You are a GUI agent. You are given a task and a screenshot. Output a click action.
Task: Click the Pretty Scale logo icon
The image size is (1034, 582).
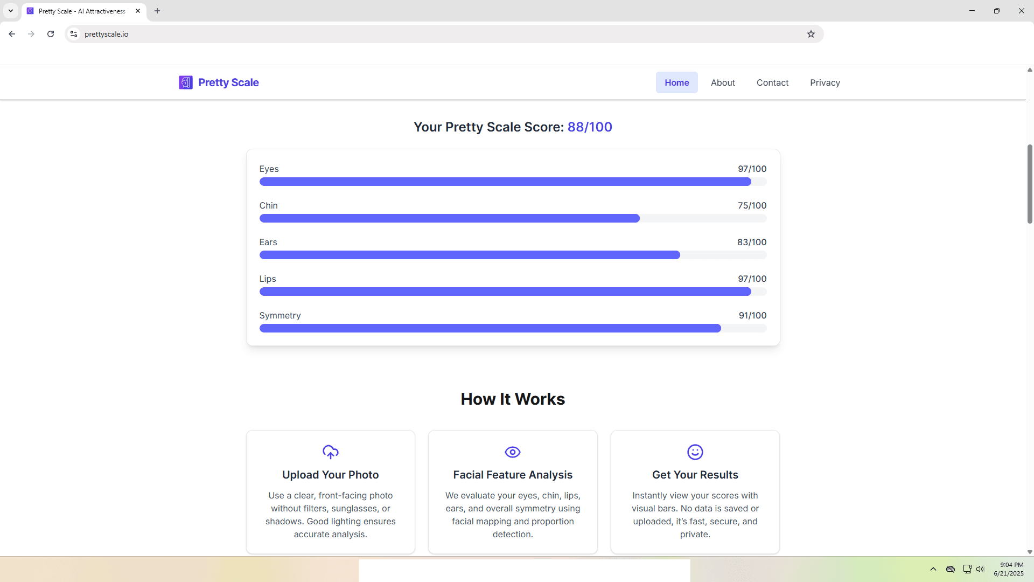pyautogui.click(x=186, y=82)
